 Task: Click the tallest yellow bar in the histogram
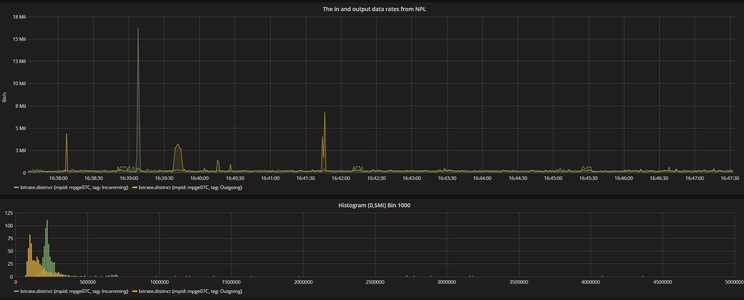click(30, 256)
